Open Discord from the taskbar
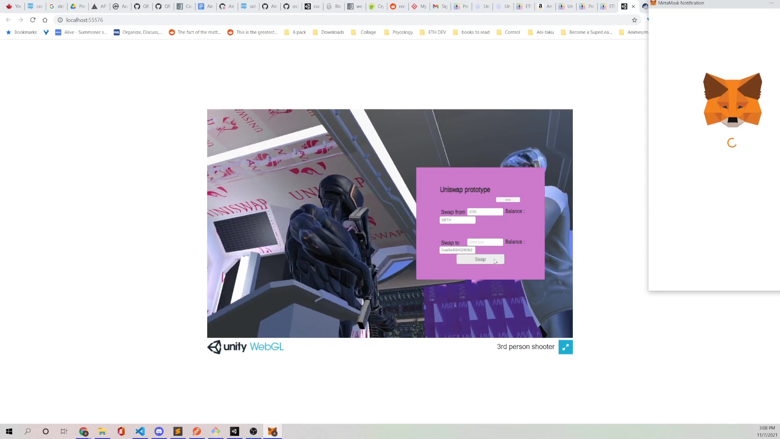 point(159,431)
